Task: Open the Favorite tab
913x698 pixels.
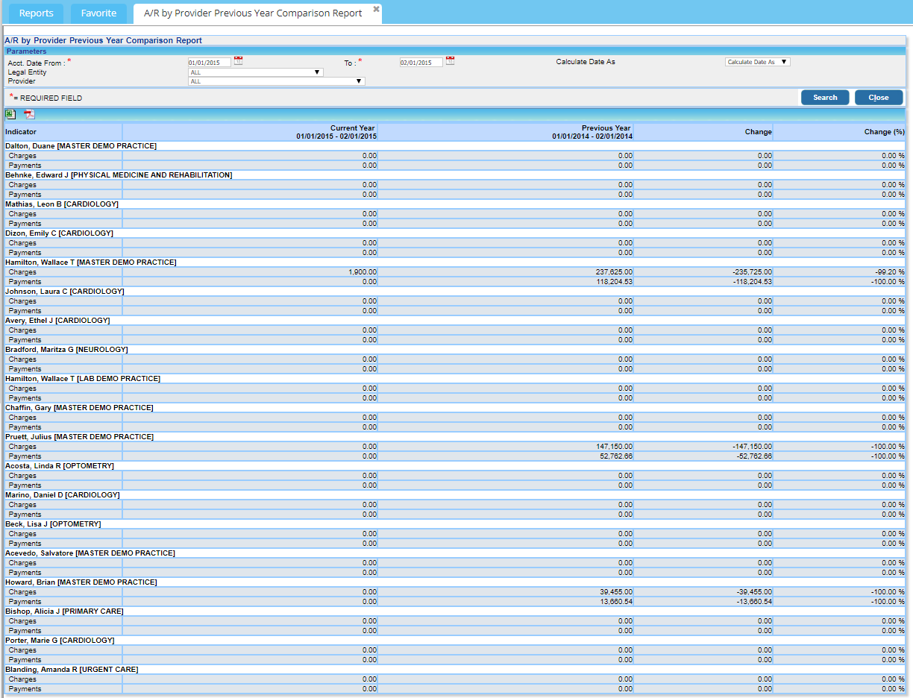Action: (x=98, y=13)
